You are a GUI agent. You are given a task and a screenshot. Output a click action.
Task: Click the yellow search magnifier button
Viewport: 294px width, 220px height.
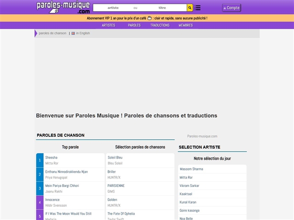pos(190,8)
